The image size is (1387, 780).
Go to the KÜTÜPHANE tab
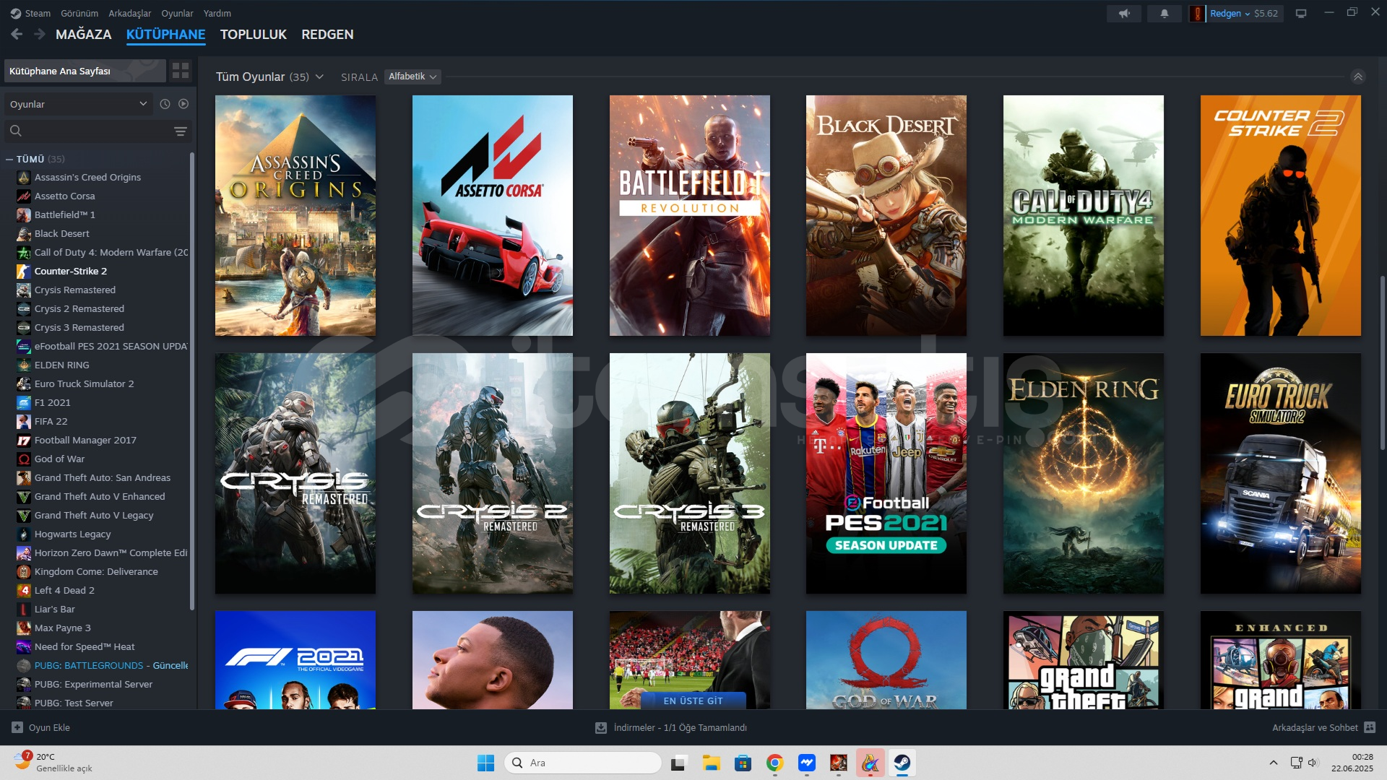pos(165,34)
